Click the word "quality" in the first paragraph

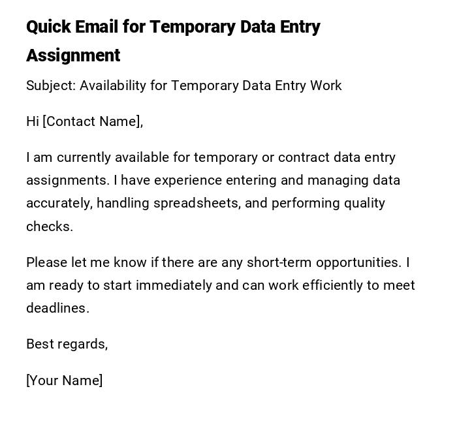tap(362, 203)
